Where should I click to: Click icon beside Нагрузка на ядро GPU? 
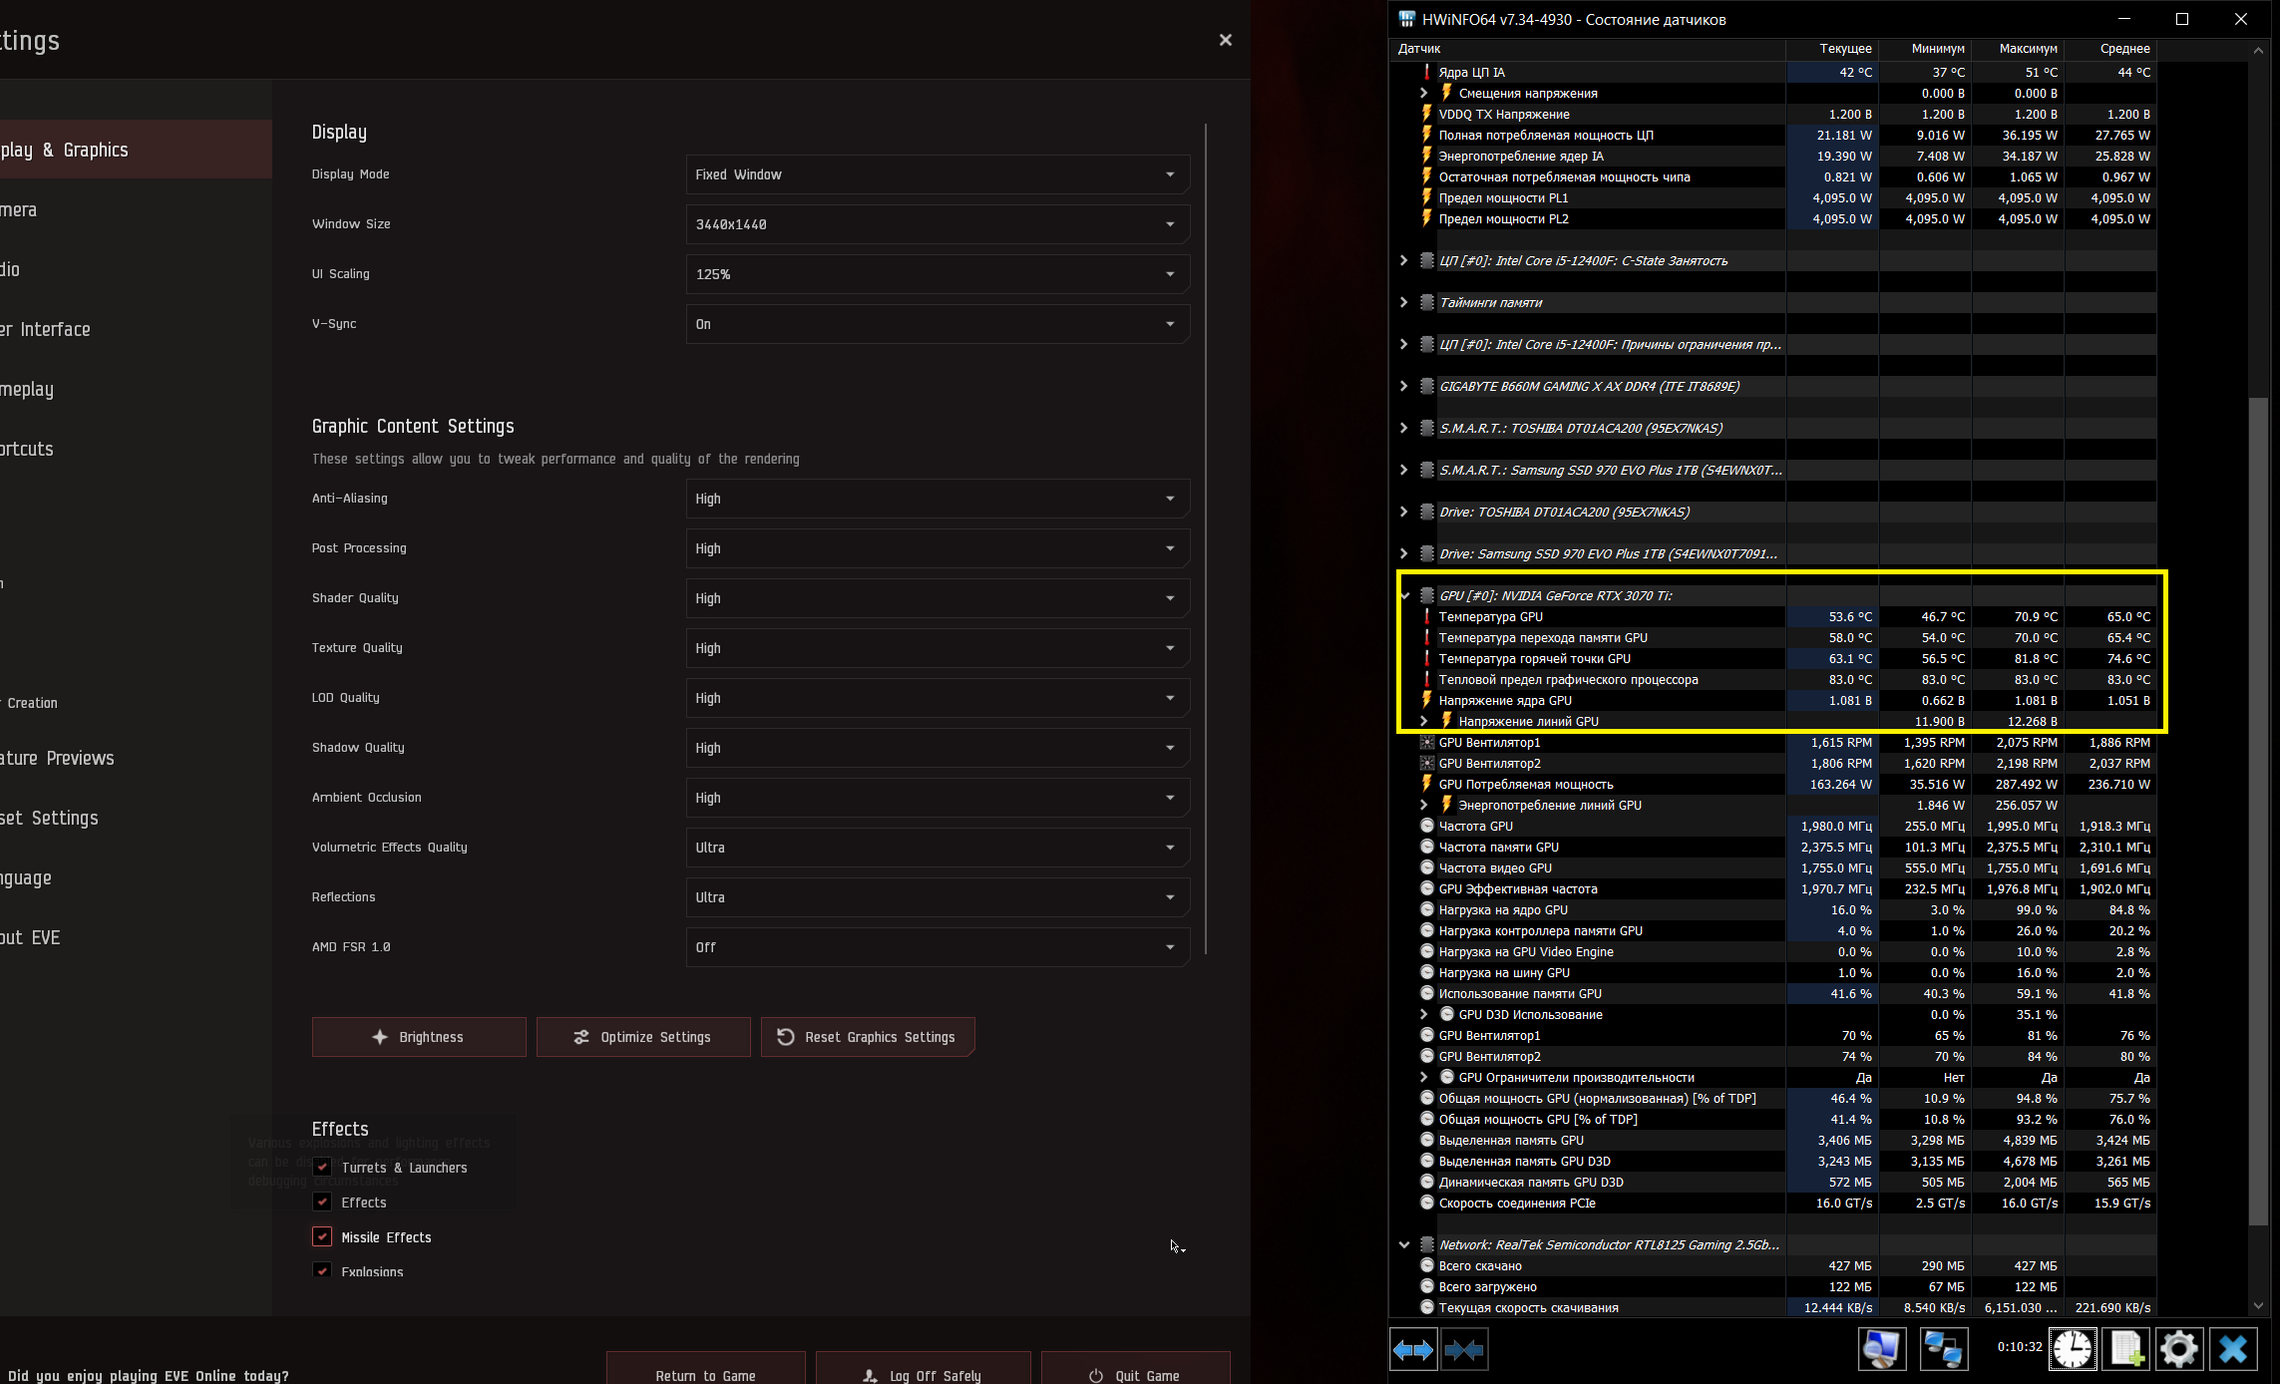1427,909
